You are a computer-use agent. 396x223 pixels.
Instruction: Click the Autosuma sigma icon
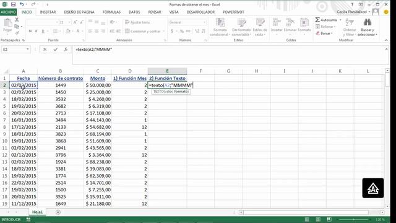coord(317,20)
